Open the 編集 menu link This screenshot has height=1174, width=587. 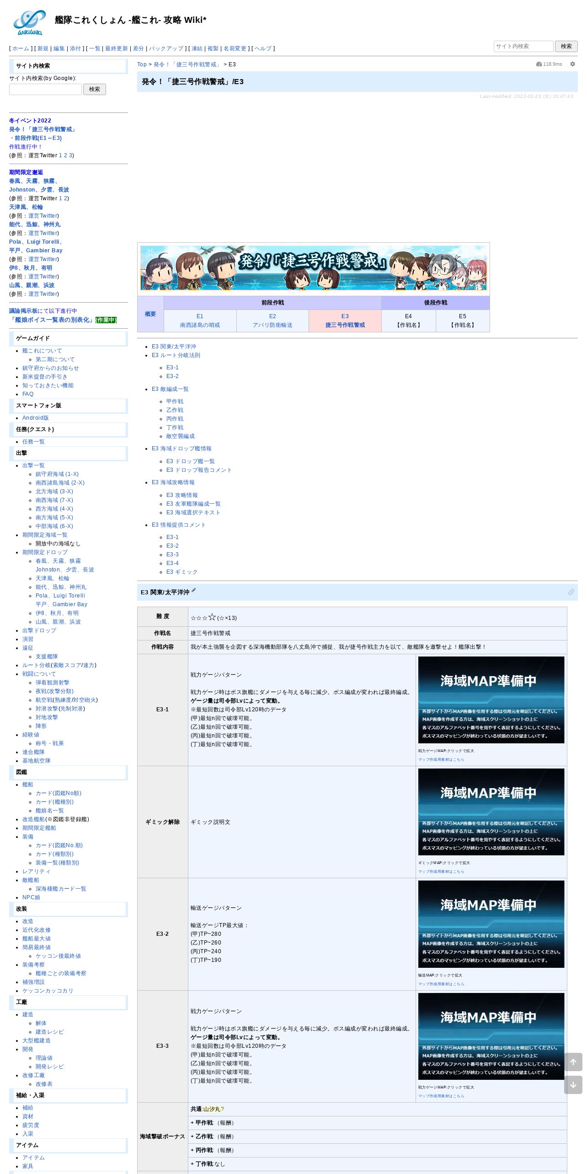coord(59,48)
